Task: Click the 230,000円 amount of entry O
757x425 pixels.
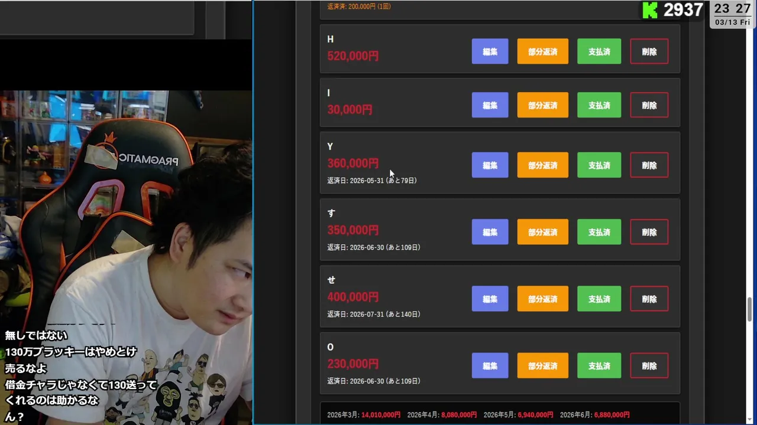Action: pos(353,364)
